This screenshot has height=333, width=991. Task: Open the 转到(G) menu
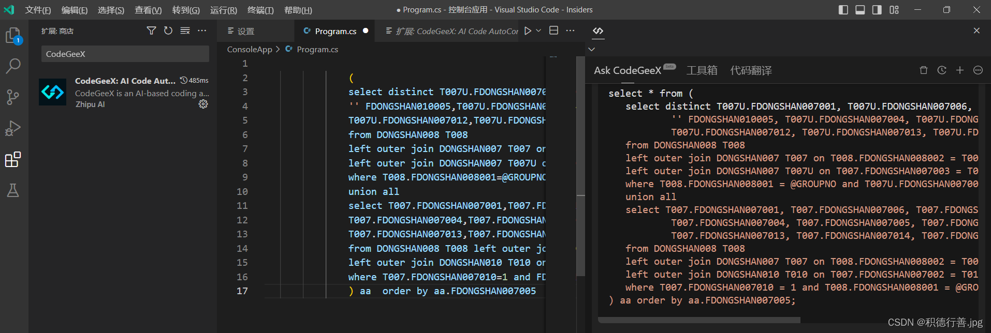click(186, 10)
